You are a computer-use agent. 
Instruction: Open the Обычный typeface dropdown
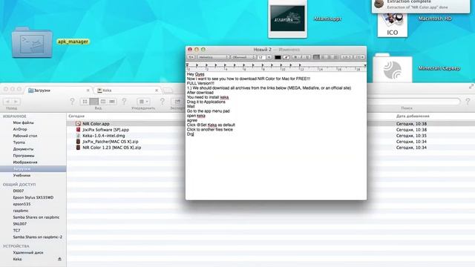[x=243, y=57]
